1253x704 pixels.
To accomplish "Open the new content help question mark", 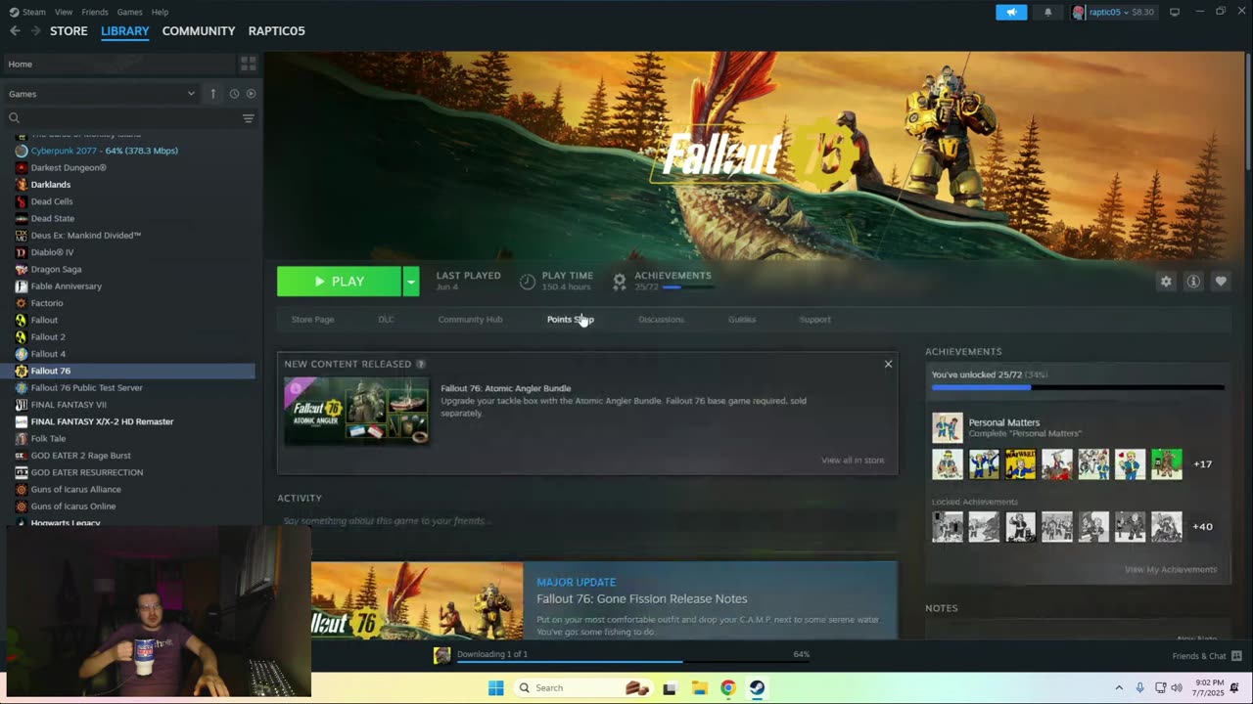I will (421, 364).
